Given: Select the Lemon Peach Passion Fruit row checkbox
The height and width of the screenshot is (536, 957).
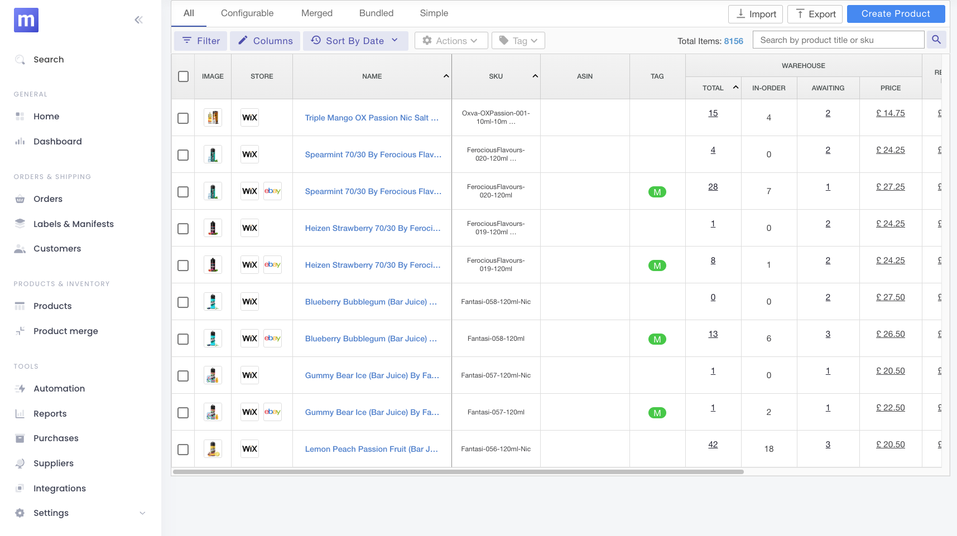Looking at the screenshot, I should click(182, 449).
